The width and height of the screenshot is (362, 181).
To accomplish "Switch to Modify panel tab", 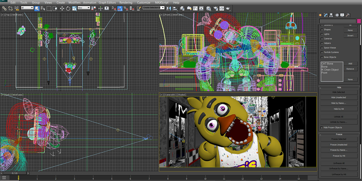I will [x=326, y=15].
